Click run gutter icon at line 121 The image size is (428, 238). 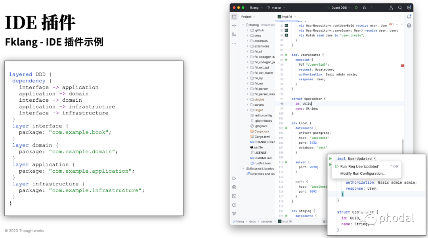[x=287, y=216]
